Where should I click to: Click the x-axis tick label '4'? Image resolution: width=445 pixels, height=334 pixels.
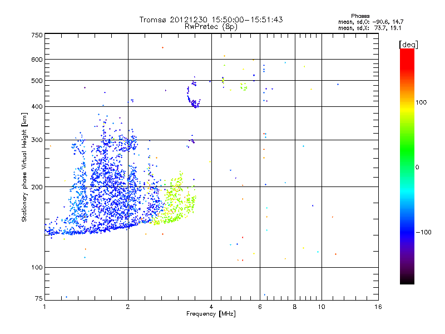click(x=211, y=307)
